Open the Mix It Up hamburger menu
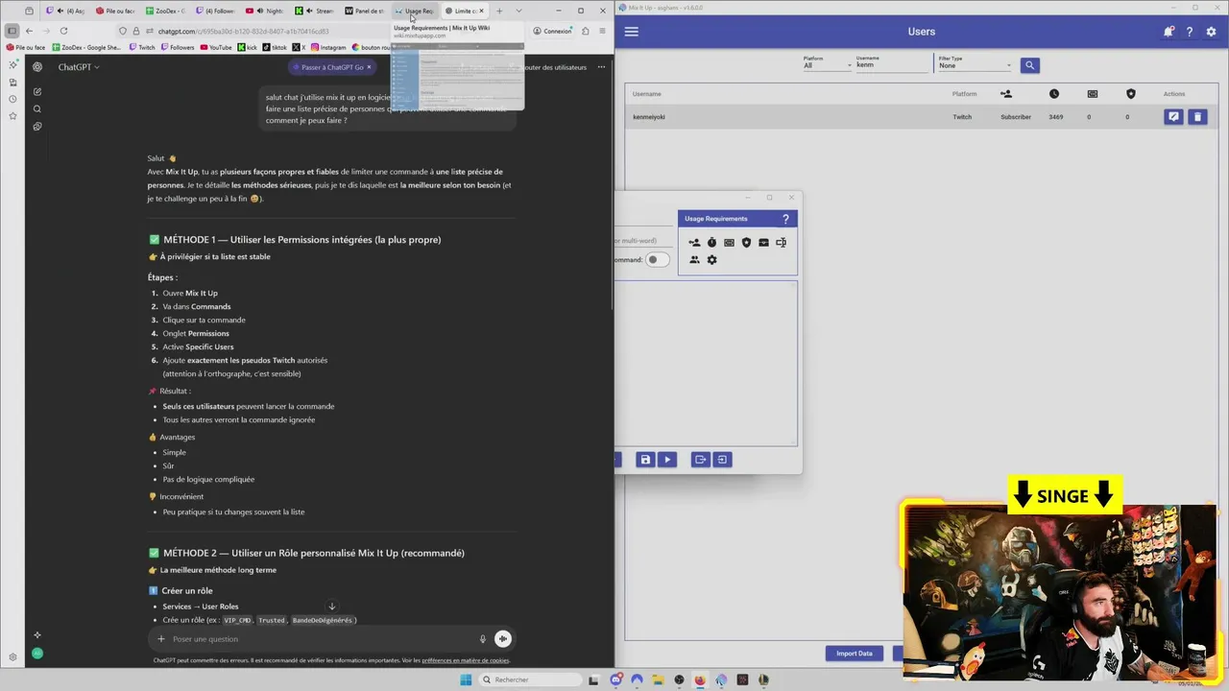The height and width of the screenshot is (691, 1229). [631, 32]
